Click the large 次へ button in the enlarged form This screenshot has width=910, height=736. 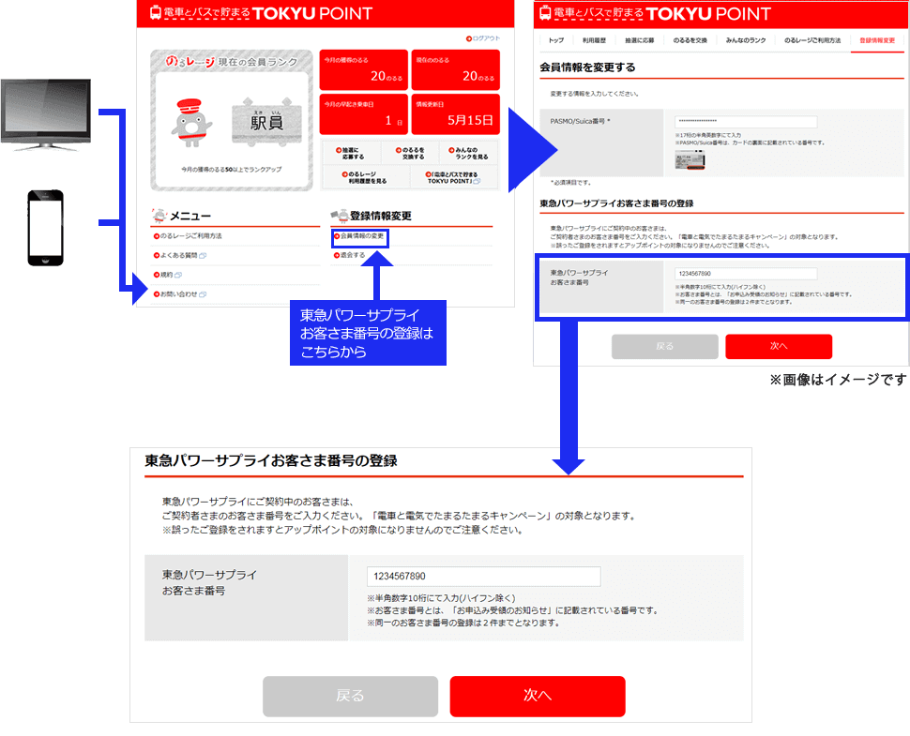[x=538, y=696]
